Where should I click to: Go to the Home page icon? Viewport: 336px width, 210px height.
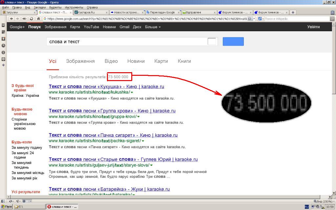point(38,19)
